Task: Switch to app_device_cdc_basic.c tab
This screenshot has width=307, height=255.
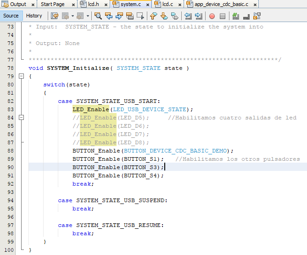Action: pos(221,4)
